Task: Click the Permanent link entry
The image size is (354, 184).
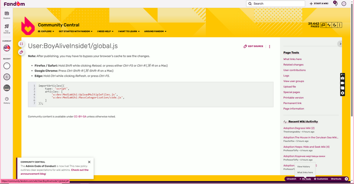Action: click(293, 103)
